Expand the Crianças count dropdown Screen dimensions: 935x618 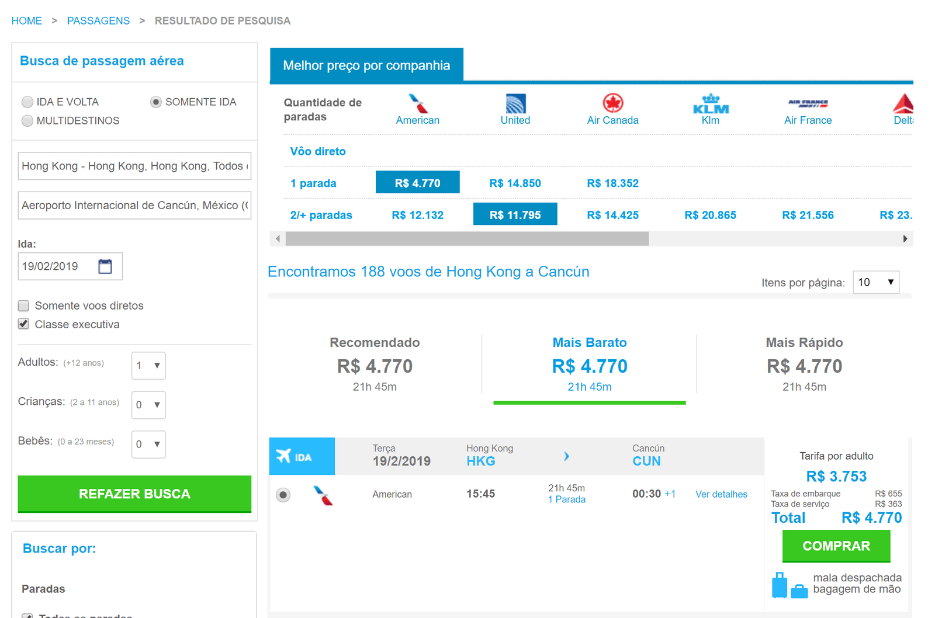click(148, 405)
